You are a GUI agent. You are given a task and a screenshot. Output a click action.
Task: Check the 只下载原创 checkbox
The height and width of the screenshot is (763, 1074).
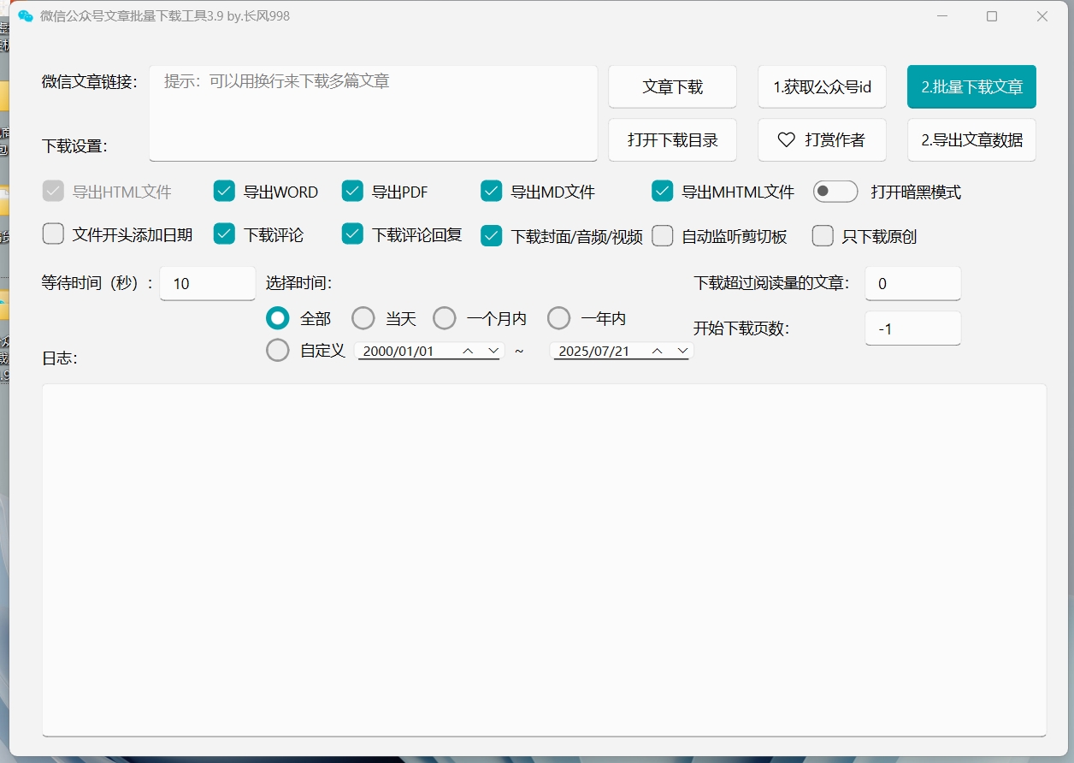click(x=823, y=236)
